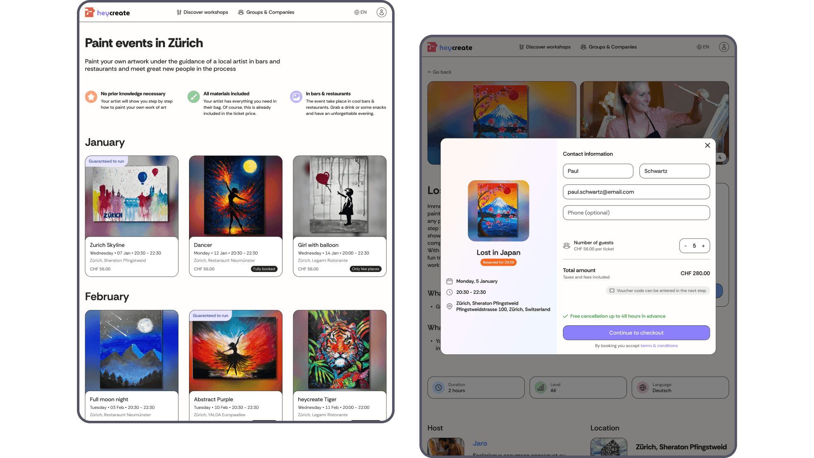The width and height of the screenshot is (814, 458).
Task: Click the globe icon next to EN
Action: click(x=356, y=12)
